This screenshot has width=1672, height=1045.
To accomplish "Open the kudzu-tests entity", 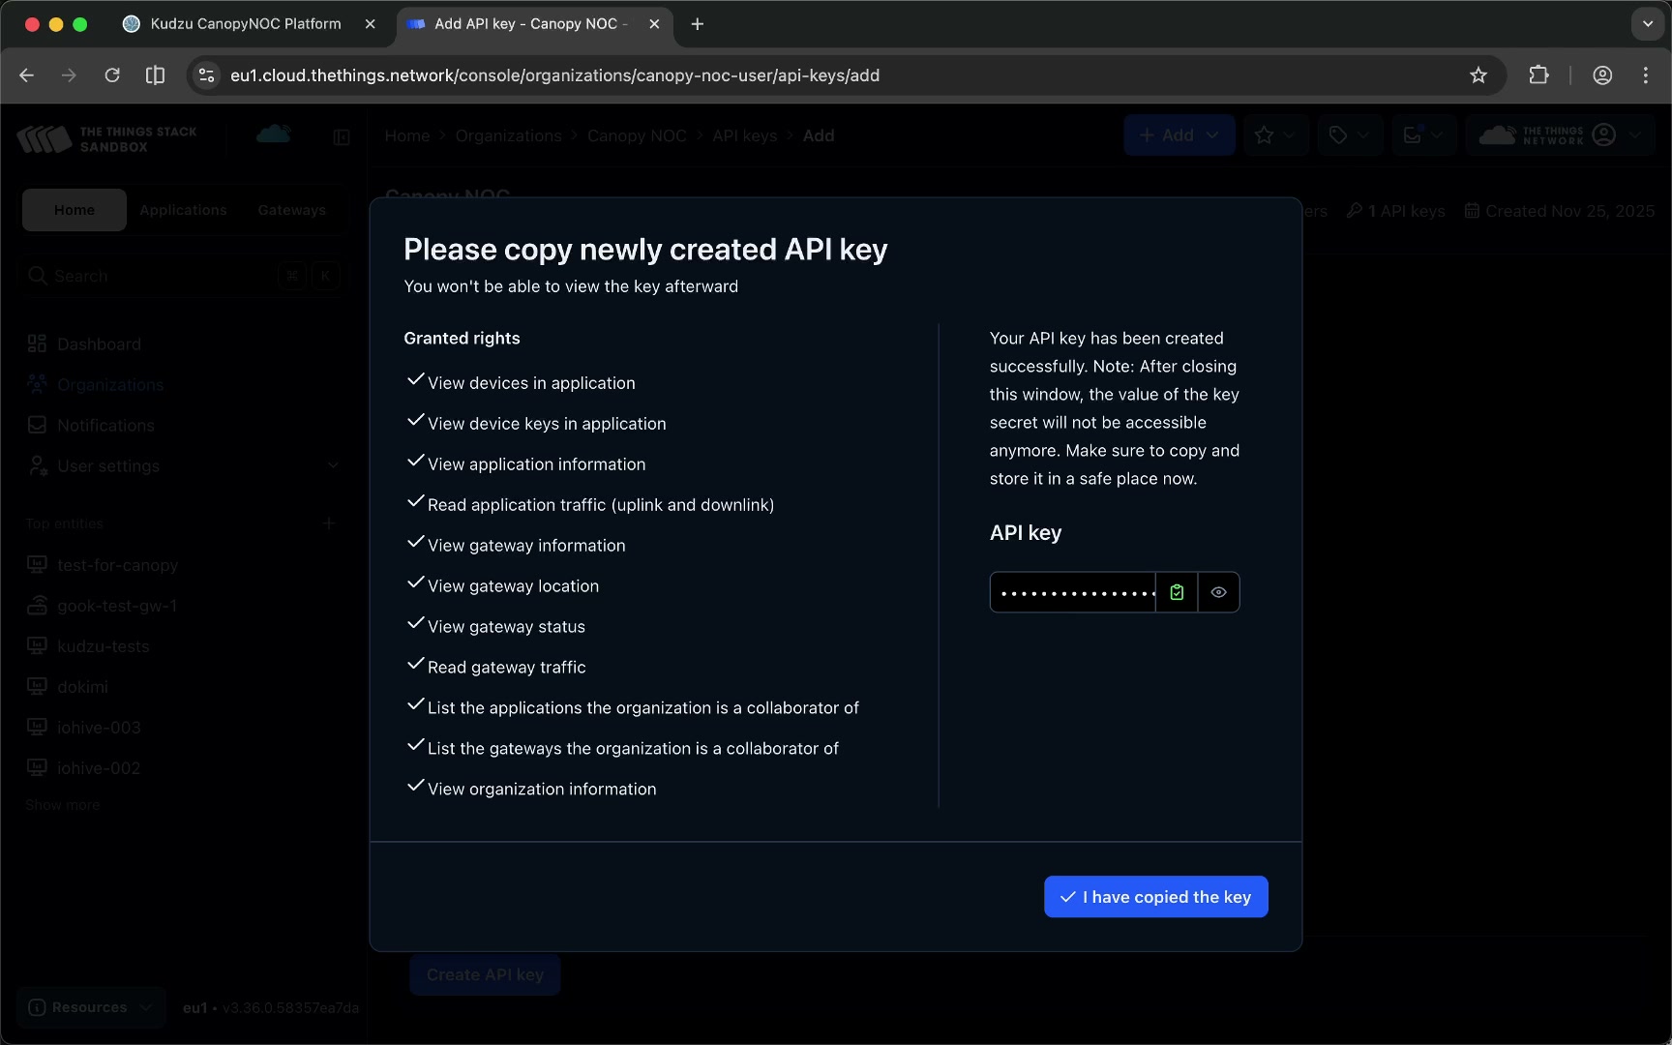I will (103, 646).
